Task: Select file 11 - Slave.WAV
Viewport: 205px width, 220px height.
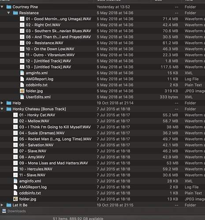Action: click(32, 175)
